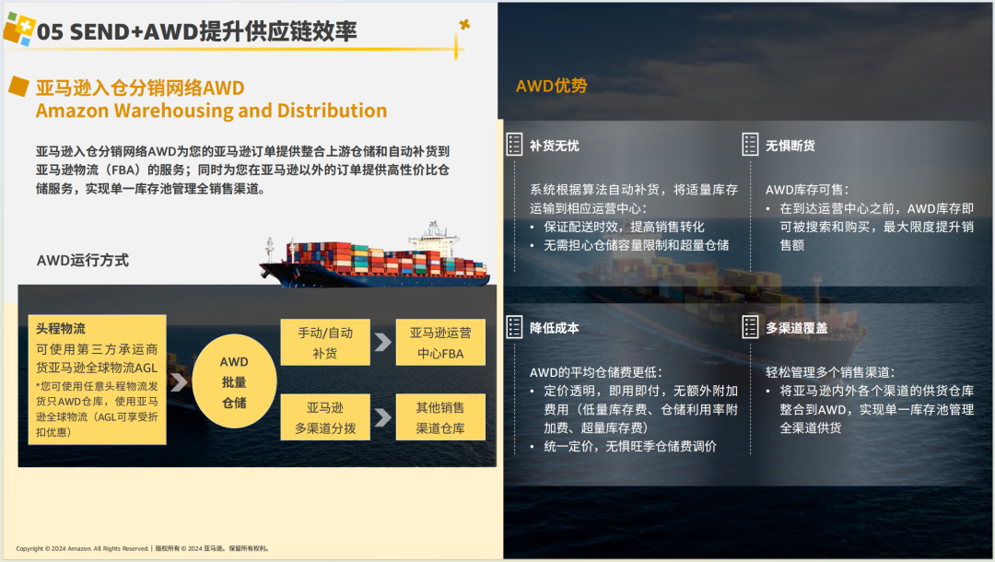Image resolution: width=995 pixels, height=562 pixels.
Task: Select the container ship picture above the diagram
Action: (x=374, y=254)
